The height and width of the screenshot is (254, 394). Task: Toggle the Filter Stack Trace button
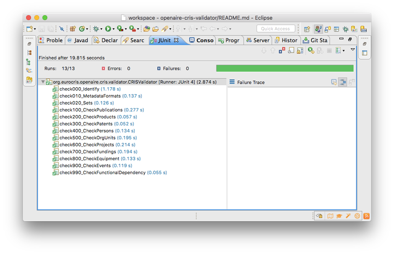(343, 82)
